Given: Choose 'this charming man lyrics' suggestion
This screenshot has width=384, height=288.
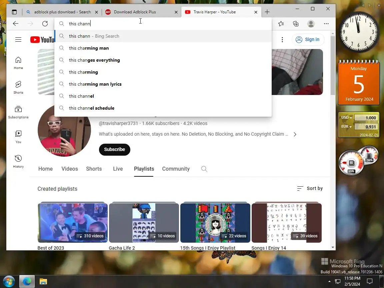Looking at the screenshot, I should pyautogui.click(x=163, y=84).
